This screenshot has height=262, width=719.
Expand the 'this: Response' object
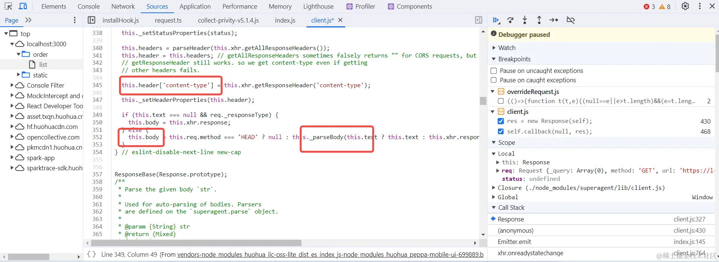(x=498, y=162)
